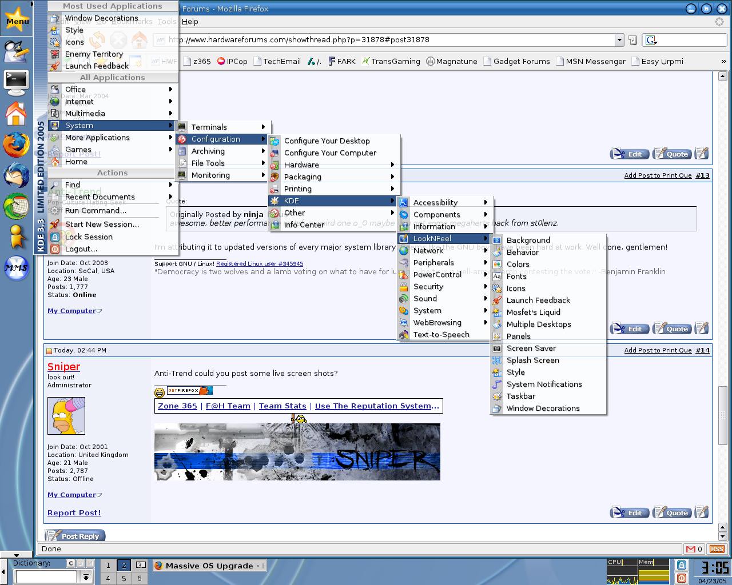This screenshot has height=585, width=732.
Task: Expand Anti-Trend's My Computer dropdown
Action: pos(100,311)
